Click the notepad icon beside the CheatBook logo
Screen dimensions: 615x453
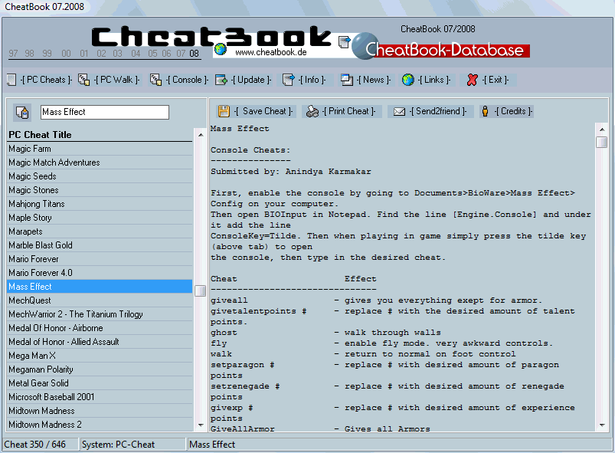click(x=344, y=42)
